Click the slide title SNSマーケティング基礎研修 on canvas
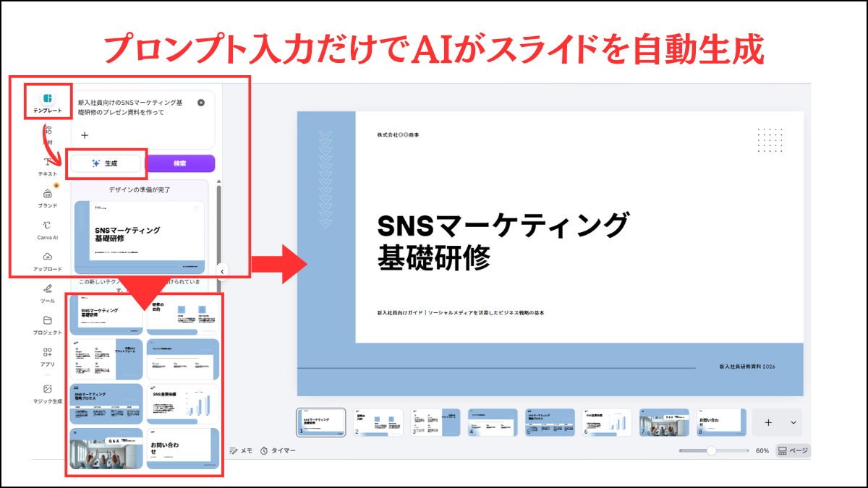 pos(503,241)
